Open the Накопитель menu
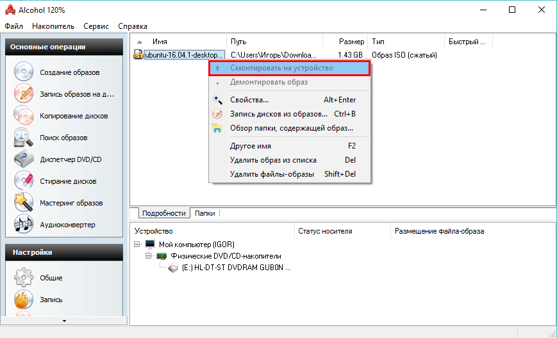Image resolution: width=557 pixels, height=338 pixels. click(x=53, y=26)
